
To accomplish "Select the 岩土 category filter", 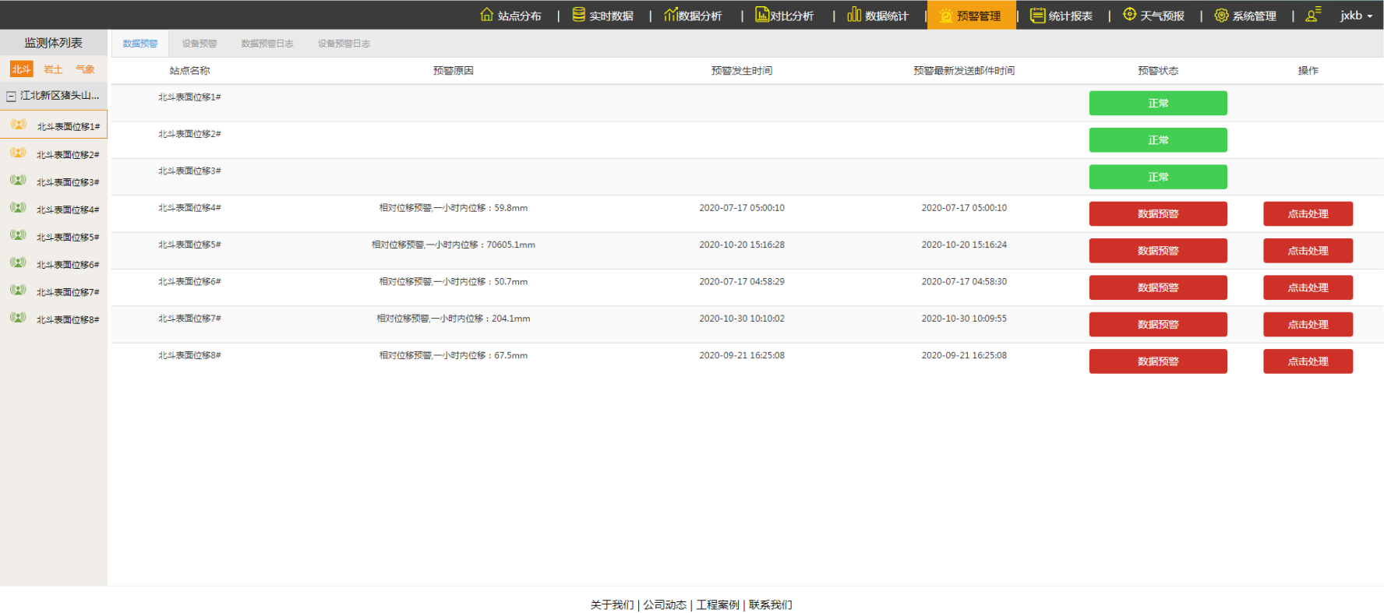I will pos(53,69).
